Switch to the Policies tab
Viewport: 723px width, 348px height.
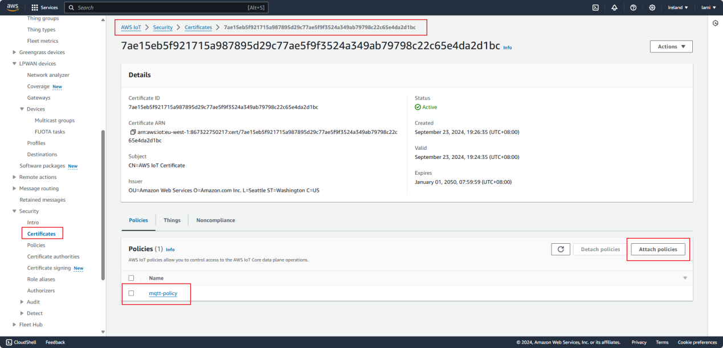138,220
